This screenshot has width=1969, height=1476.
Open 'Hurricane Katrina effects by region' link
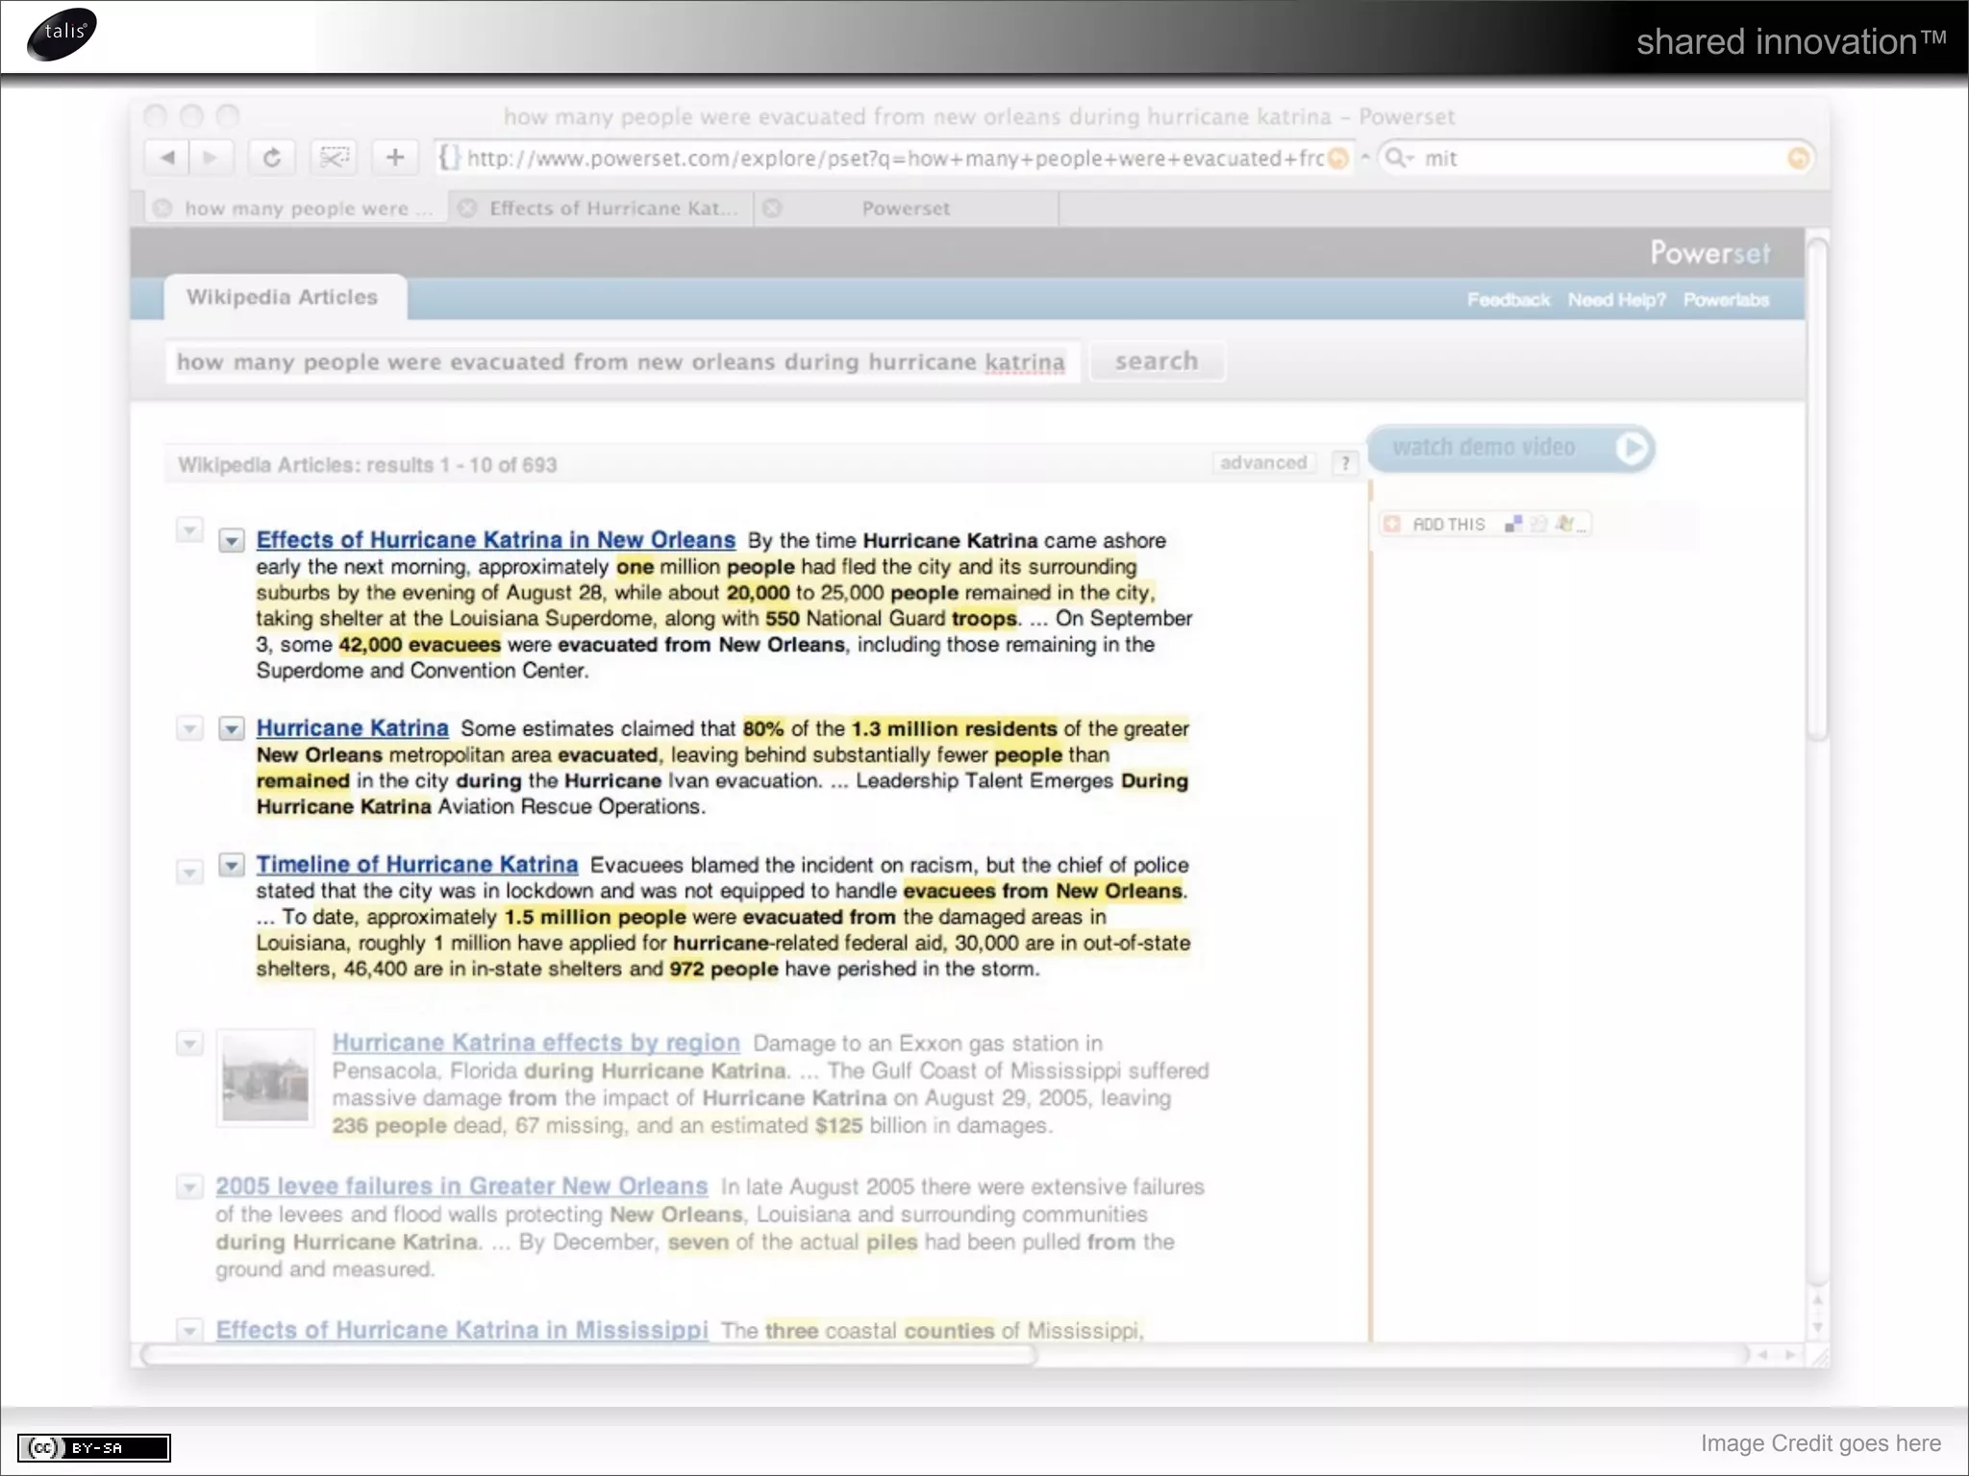tap(536, 1043)
